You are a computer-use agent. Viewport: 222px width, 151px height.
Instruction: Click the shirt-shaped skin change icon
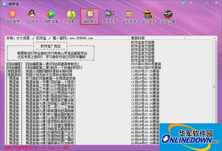pyautogui.click(x=183, y=3)
